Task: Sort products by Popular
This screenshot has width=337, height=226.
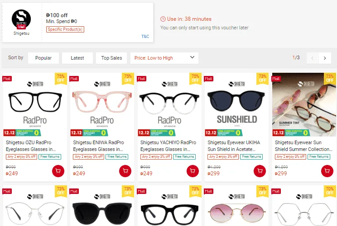Action: point(43,58)
